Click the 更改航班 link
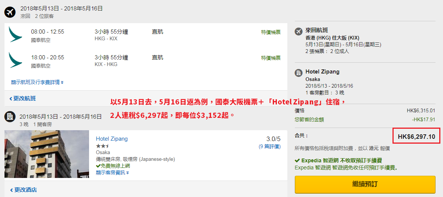The width and height of the screenshot is (443, 197). click(x=22, y=98)
